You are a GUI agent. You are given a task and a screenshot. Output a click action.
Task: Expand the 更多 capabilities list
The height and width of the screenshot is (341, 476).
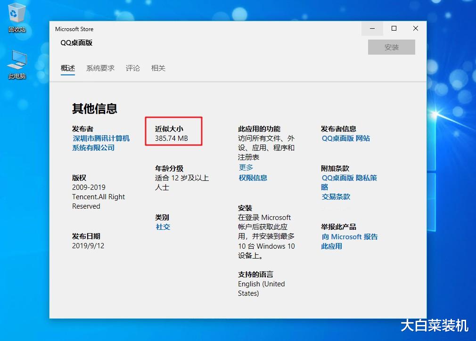point(246,167)
